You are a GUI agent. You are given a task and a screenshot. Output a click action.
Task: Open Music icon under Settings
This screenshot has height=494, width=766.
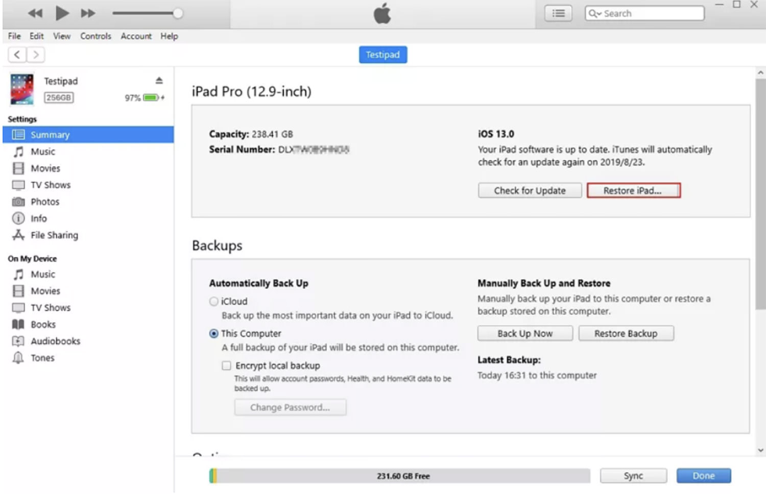pyautogui.click(x=18, y=152)
